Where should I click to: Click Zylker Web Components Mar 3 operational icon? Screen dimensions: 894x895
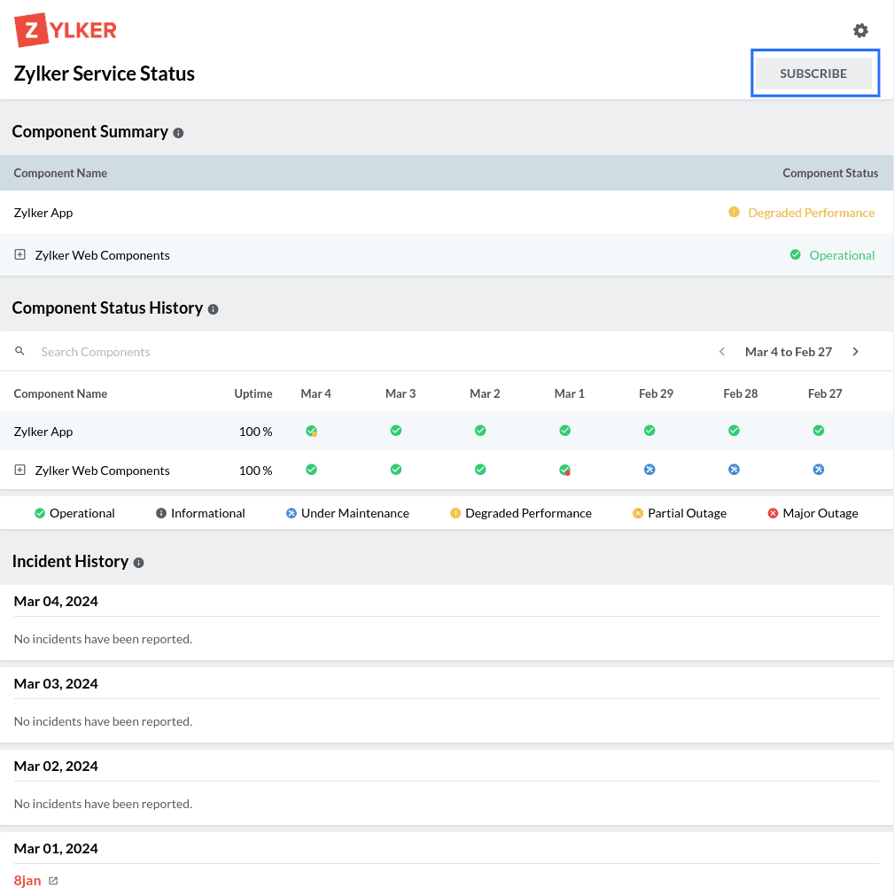(x=396, y=470)
